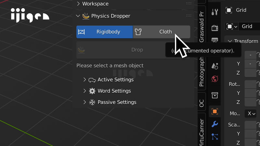Click the Location Z value field
Viewport: 260px width, 146px height.
[250, 73]
